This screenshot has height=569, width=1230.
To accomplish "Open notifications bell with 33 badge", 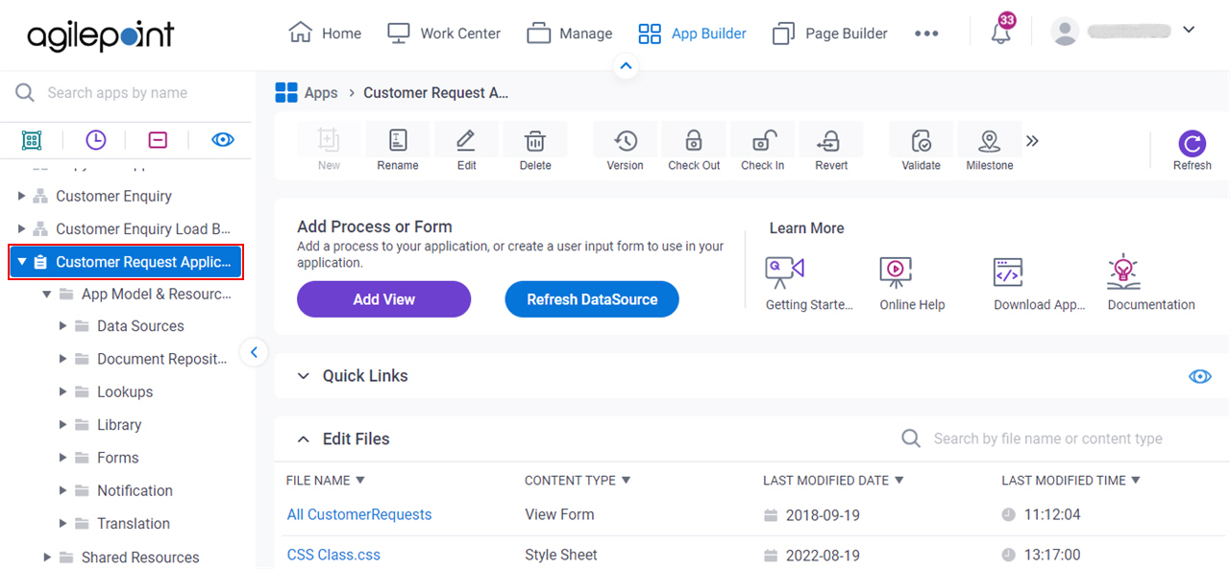I will [1001, 32].
